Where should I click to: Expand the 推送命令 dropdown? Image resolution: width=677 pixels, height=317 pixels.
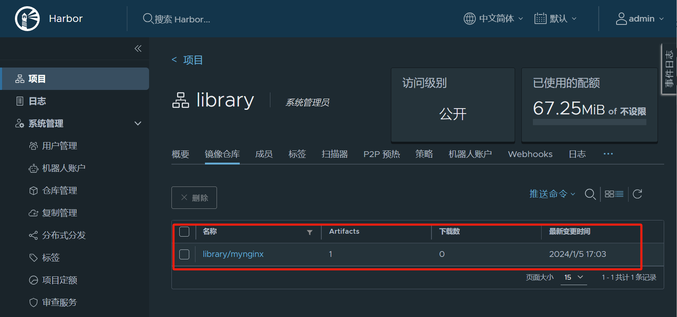click(x=552, y=194)
